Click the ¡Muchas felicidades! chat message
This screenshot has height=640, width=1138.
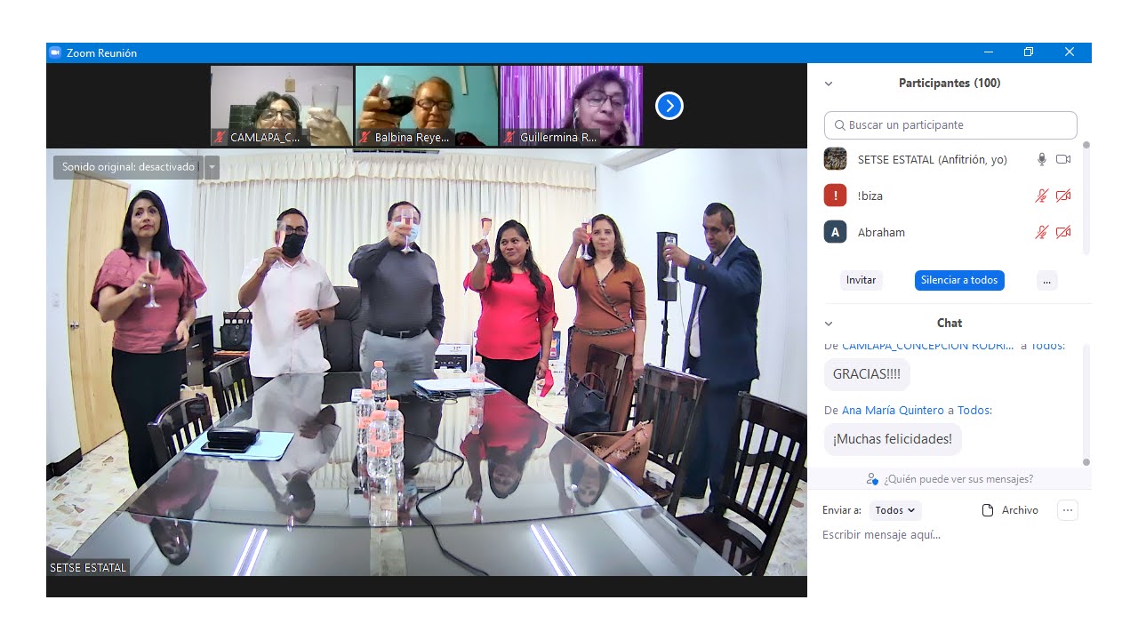tap(893, 439)
